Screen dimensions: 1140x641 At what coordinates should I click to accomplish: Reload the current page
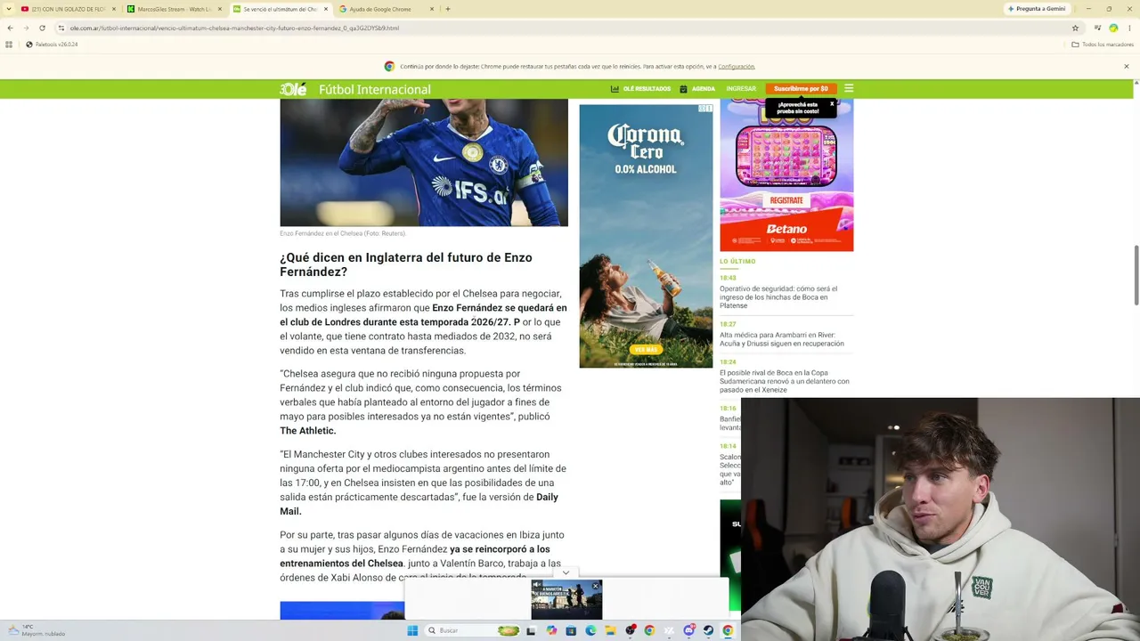click(41, 28)
